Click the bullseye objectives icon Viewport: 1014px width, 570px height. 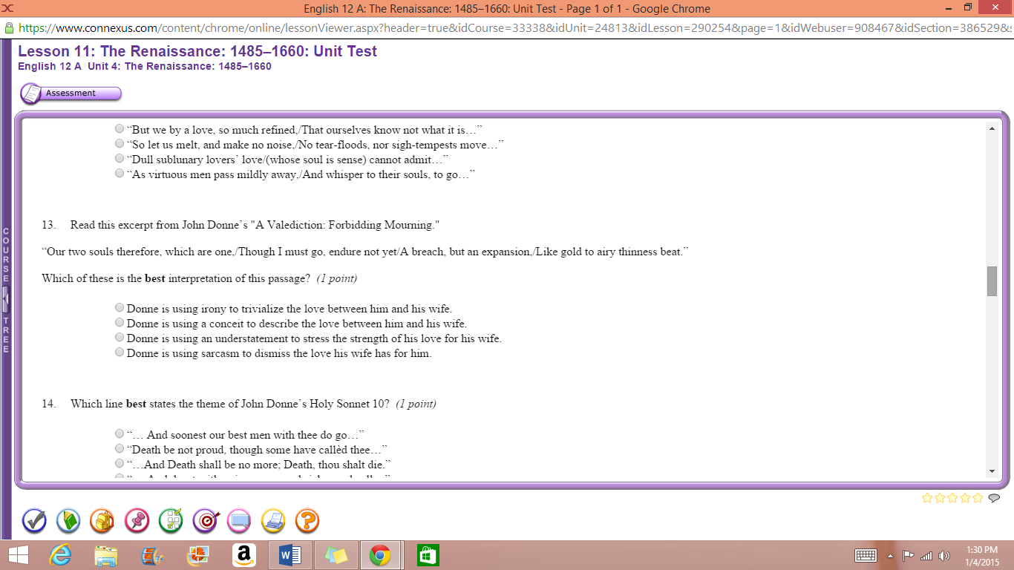click(204, 521)
